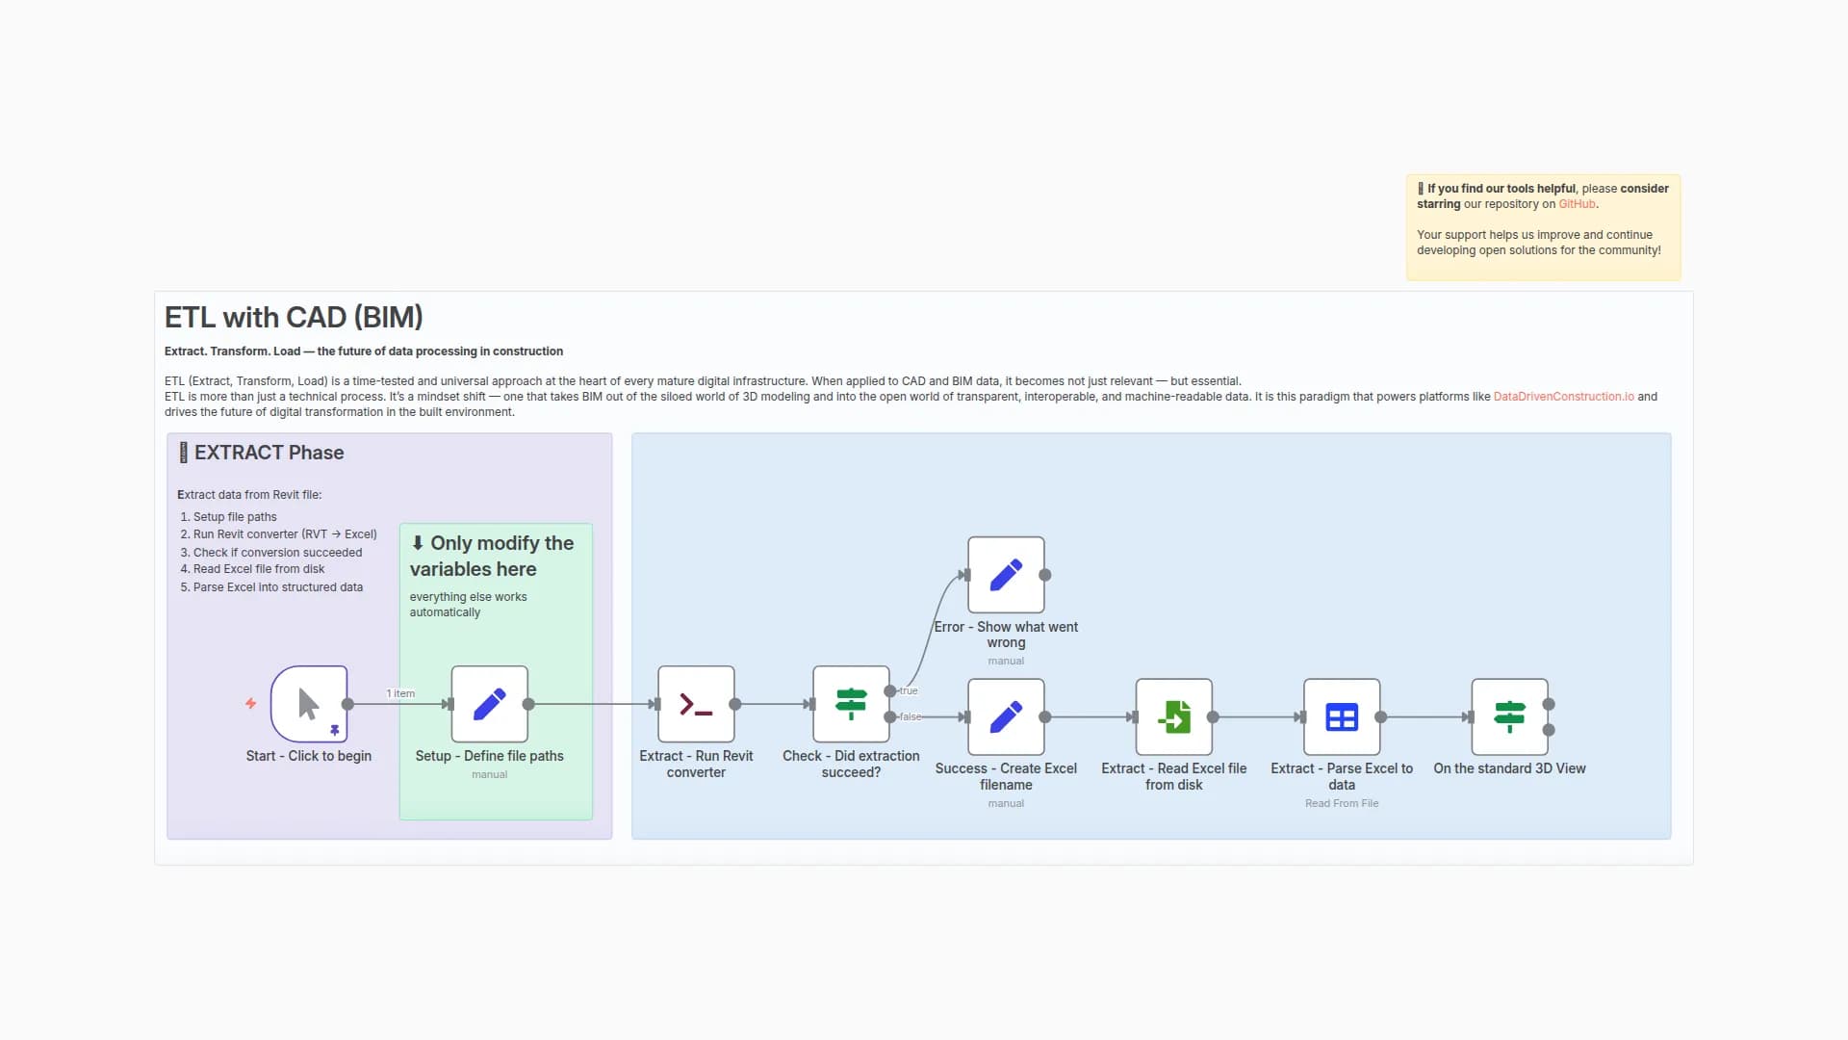Open the "Check - Did extraction succeed?" switch node

pos(851,704)
